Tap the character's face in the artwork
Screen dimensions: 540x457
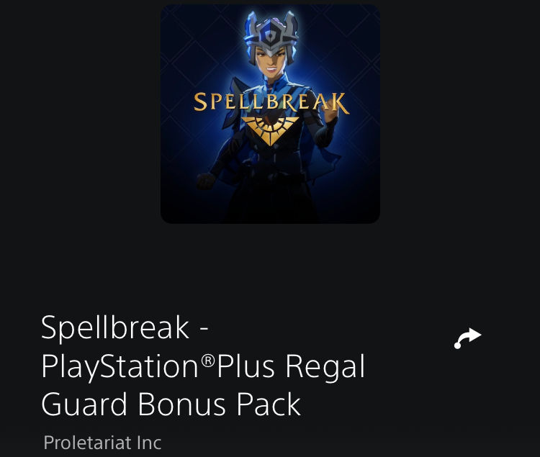coord(272,62)
